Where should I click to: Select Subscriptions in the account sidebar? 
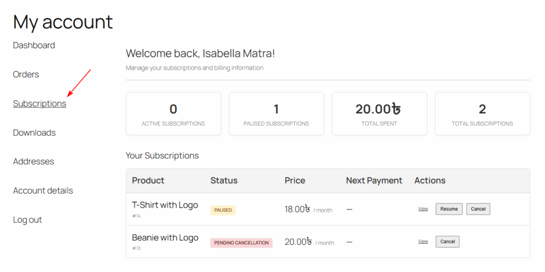[40, 104]
